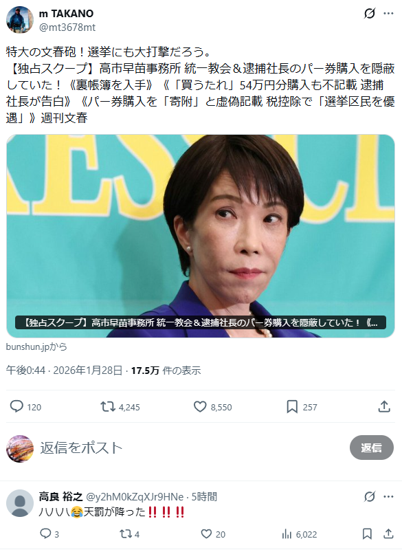Click the reply icon showing 120
Screen dimensions: 402x552
point(25,406)
